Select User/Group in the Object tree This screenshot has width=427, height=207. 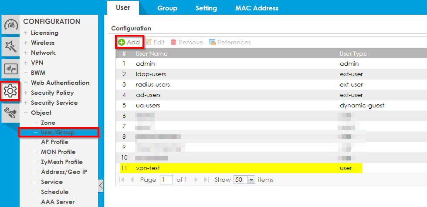tap(58, 132)
